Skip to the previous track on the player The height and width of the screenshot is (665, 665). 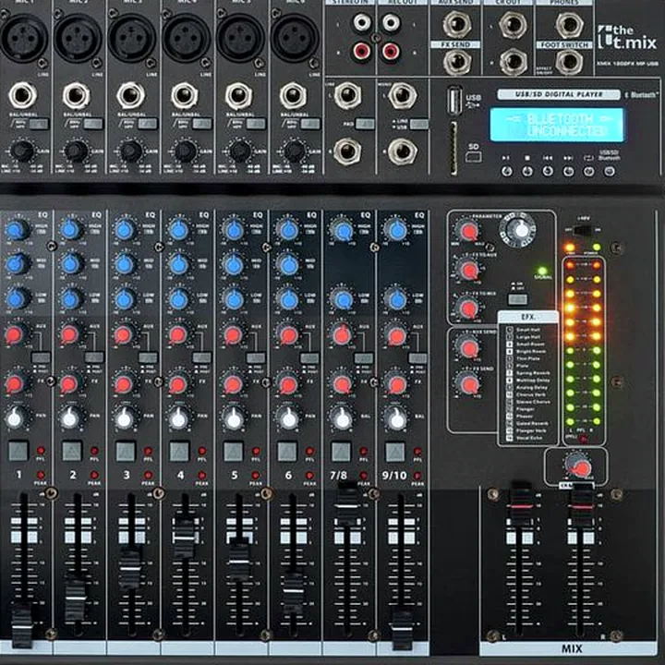(548, 172)
